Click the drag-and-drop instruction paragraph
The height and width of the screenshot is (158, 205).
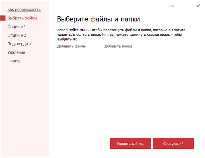point(121,34)
